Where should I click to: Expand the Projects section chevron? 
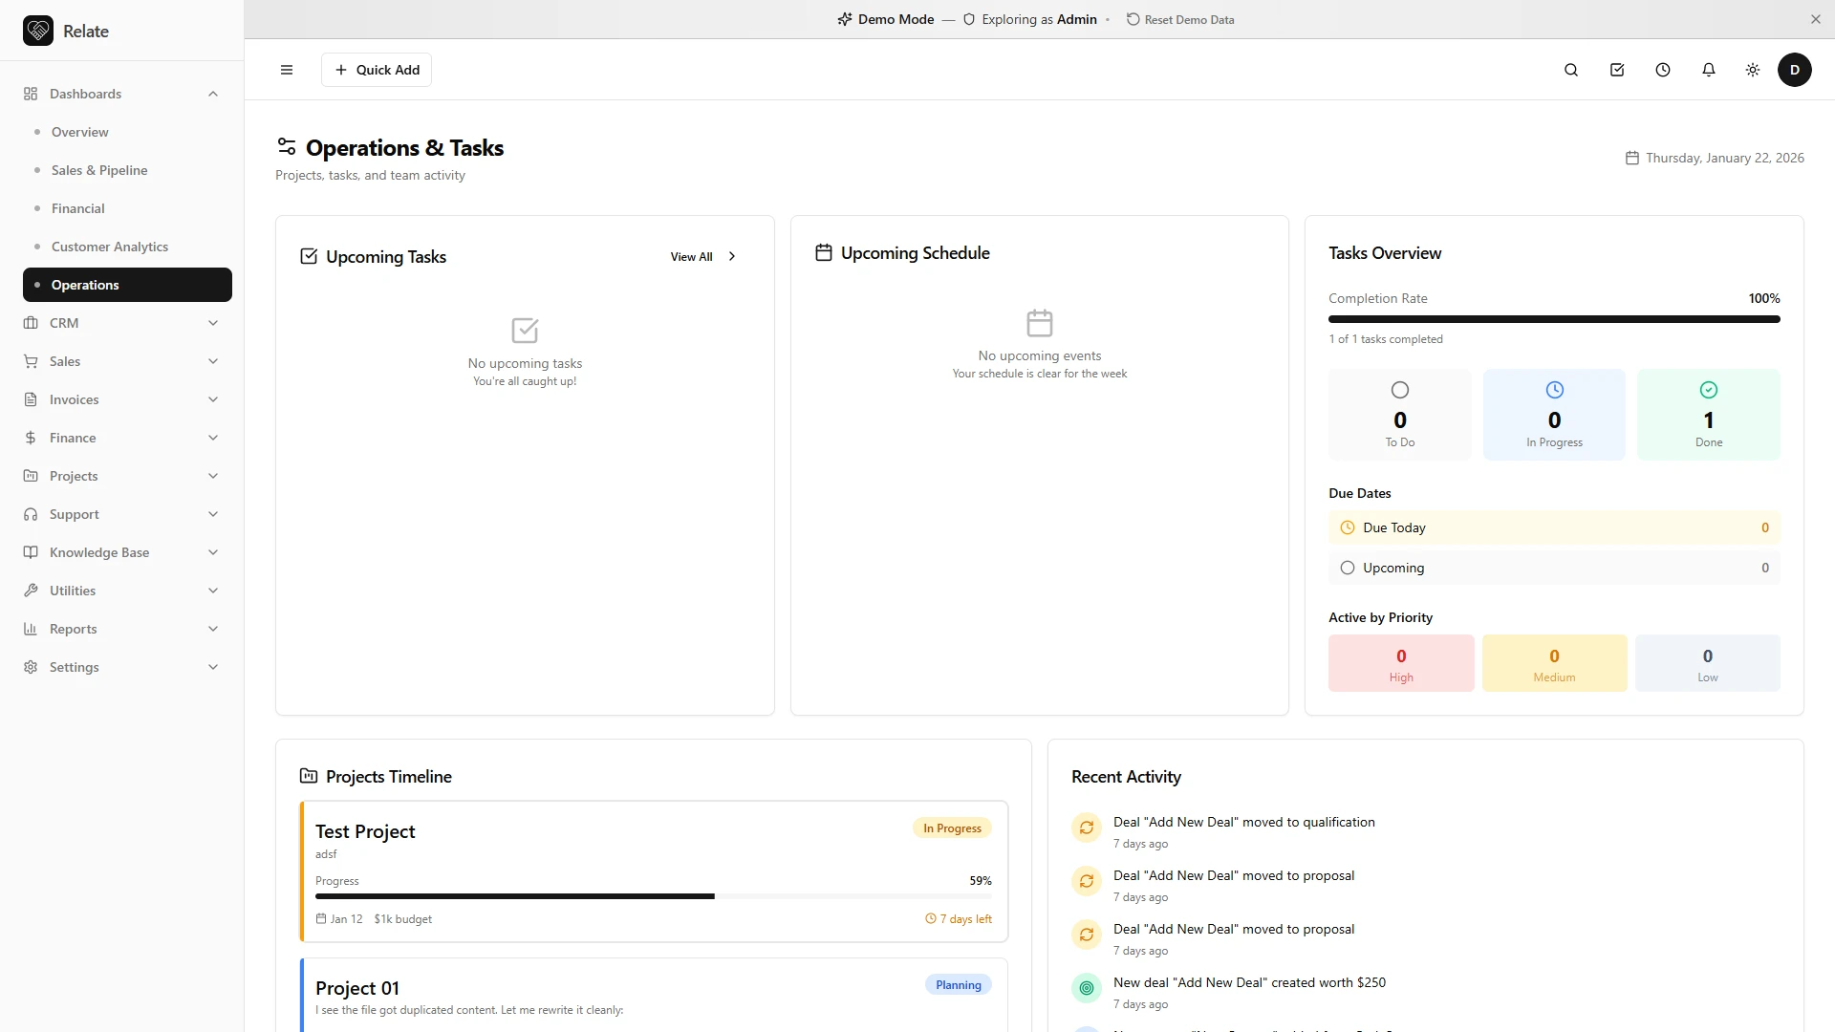(x=213, y=476)
